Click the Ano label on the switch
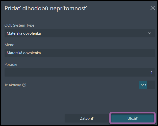Viewport: 158px width, 126px height. pyautogui.click(x=143, y=85)
